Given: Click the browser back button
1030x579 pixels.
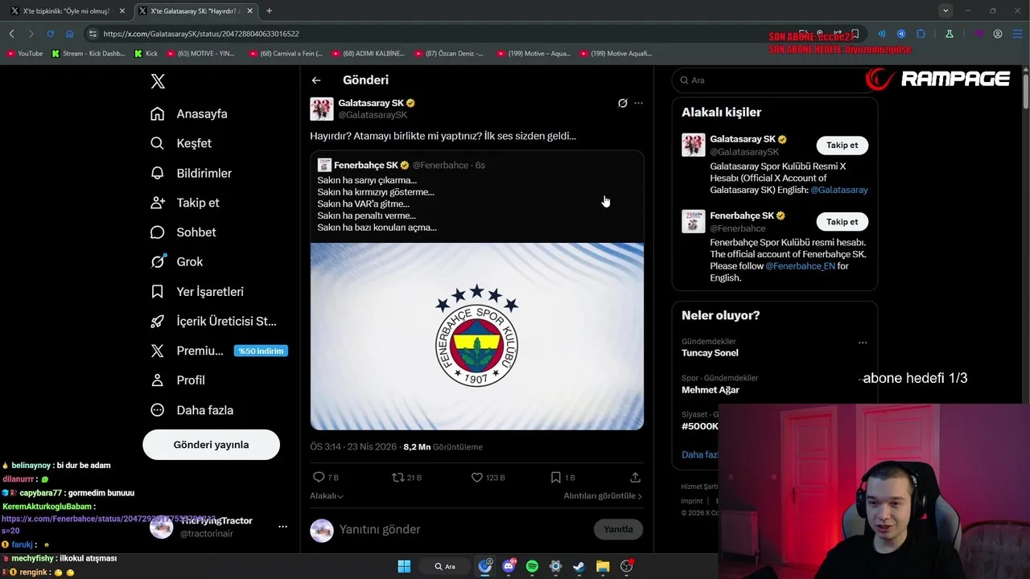Looking at the screenshot, I should pyautogui.click(x=11, y=34).
